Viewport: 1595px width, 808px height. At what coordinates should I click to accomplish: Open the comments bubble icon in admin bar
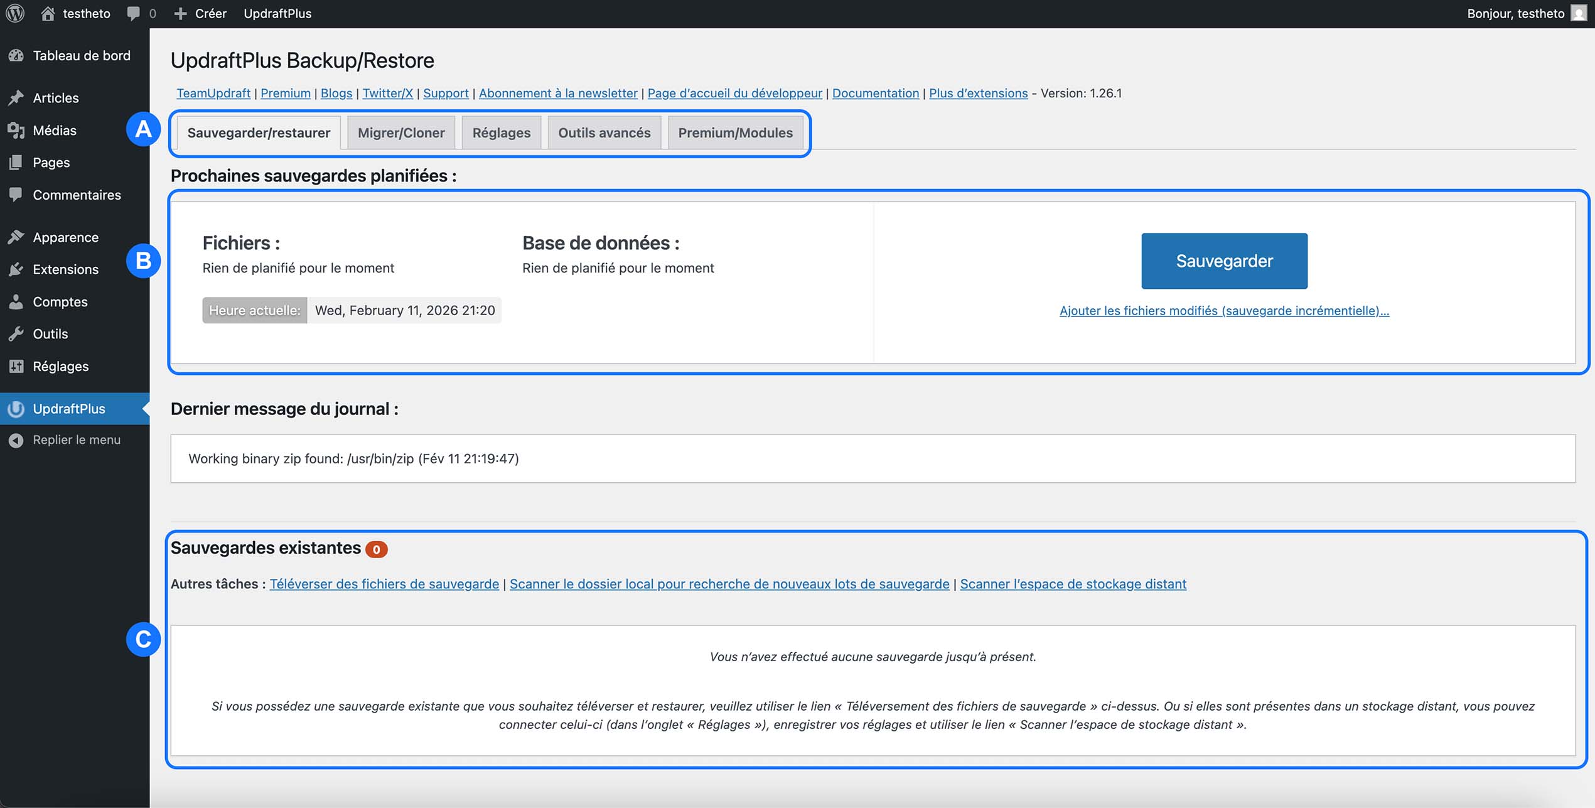coord(133,13)
